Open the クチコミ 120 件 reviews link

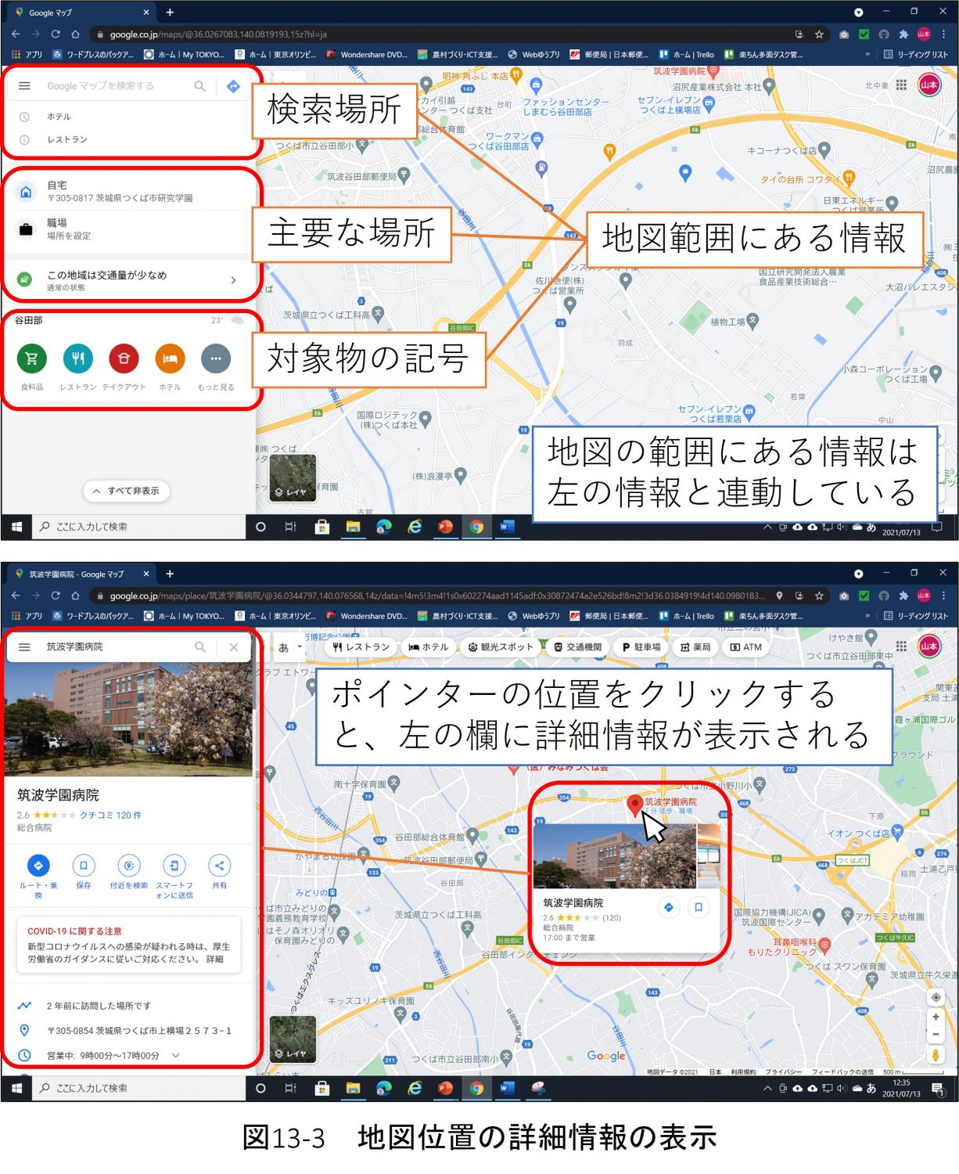pos(110,815)
